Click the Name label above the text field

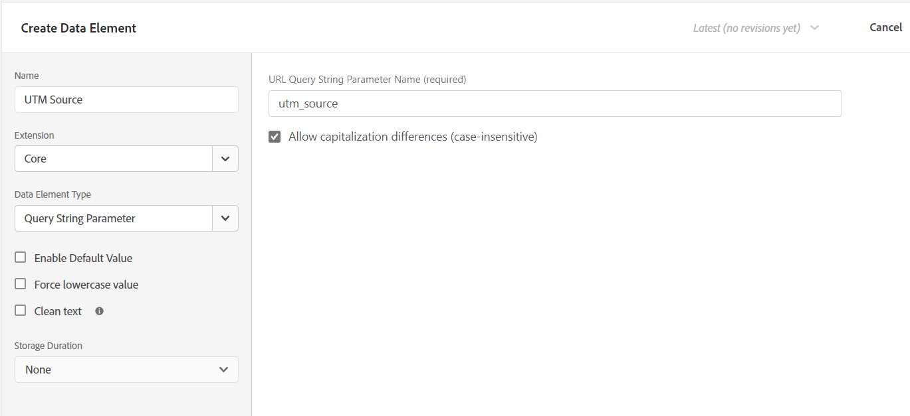pos(26,76)
